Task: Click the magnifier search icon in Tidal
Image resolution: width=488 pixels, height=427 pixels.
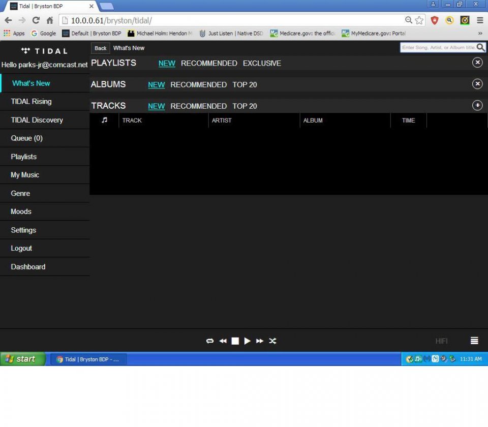Action: (x=481, y=47)
